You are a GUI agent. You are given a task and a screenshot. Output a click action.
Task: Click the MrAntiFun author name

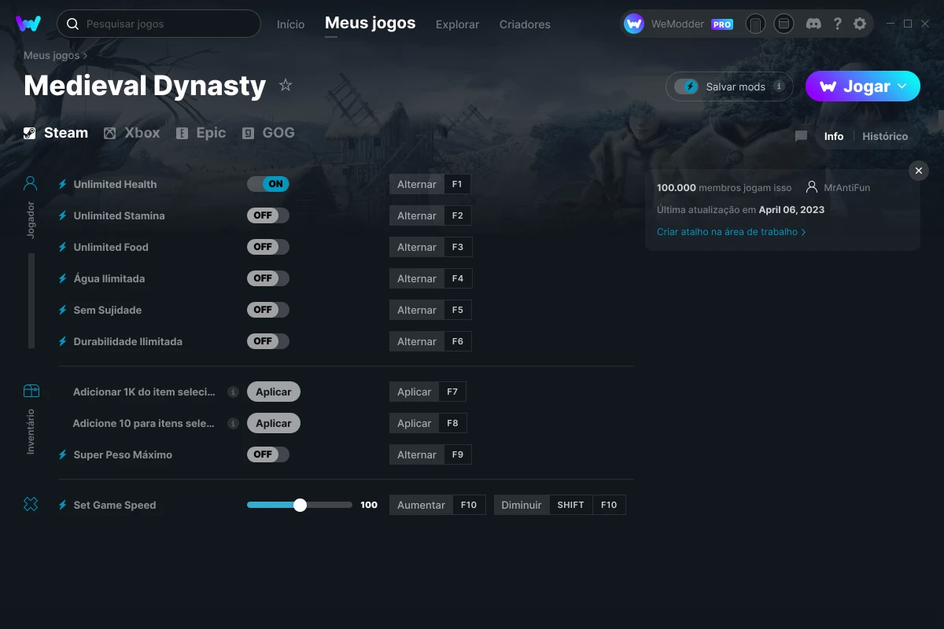pyautogui.click(x=847, y=188)
